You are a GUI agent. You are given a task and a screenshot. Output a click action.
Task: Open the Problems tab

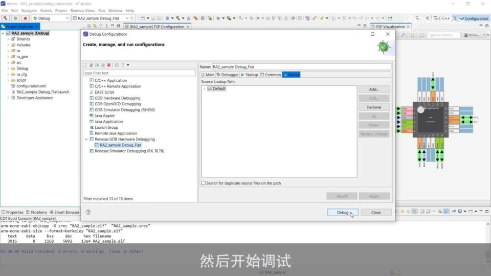[x=36, y=212]
